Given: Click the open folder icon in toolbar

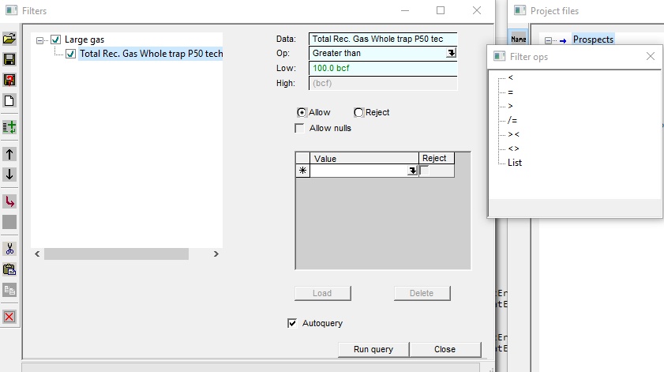Looking at the screenshot, I should (9, 39).
